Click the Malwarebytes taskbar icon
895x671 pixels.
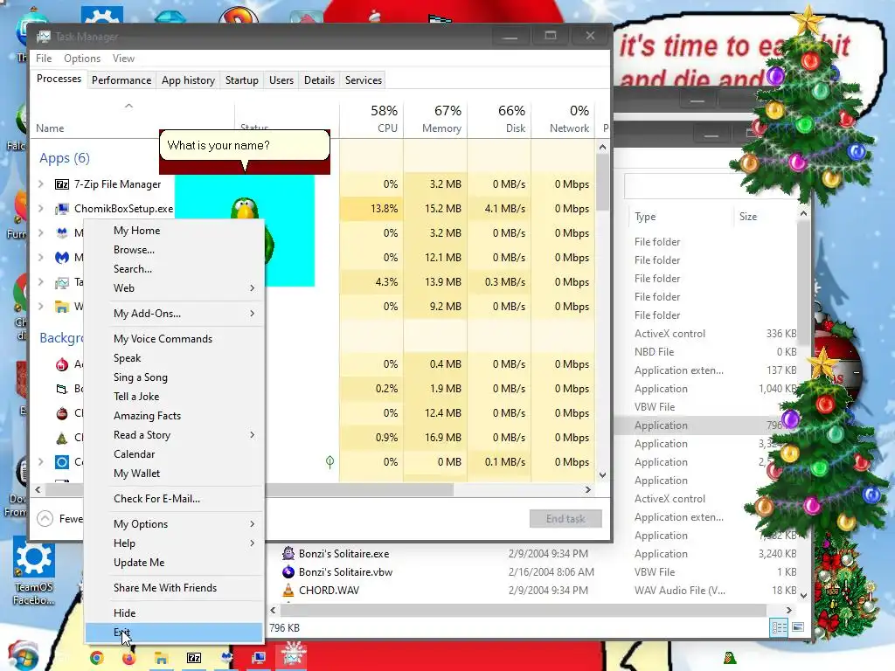coord(226,657)
